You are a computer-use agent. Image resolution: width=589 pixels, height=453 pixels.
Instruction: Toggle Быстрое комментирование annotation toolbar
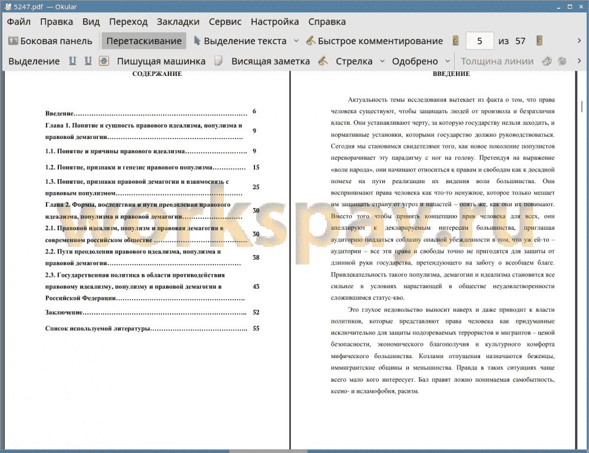click(375, 41)
